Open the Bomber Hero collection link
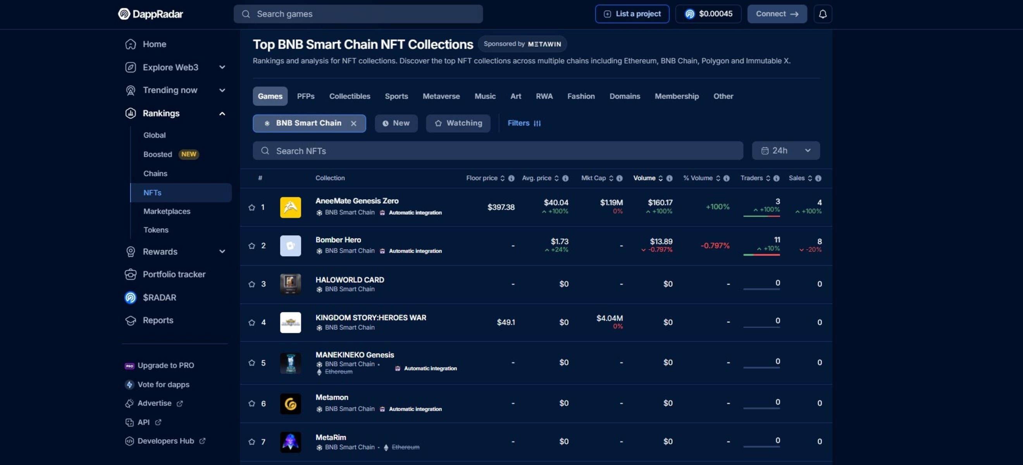Viewport: 1023px width, 465px height. (338, 239)
